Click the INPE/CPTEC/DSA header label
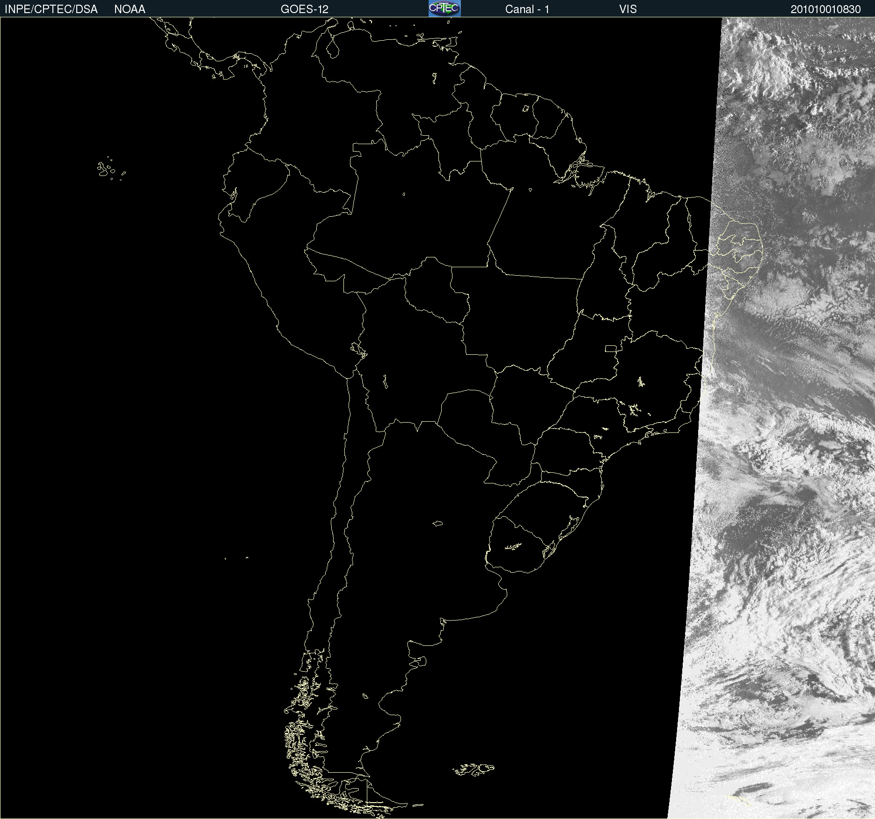Screen dimensions: 875x819 click(51, 9)
